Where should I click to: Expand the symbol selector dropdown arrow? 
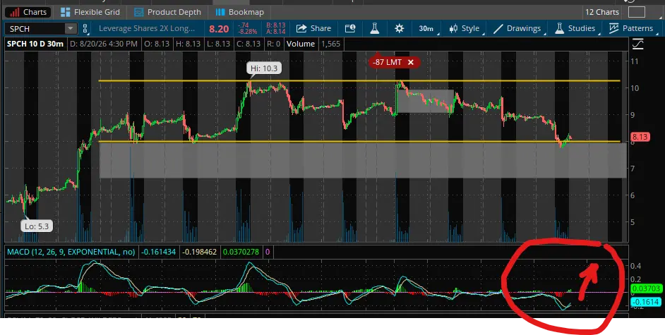[71, 29]
